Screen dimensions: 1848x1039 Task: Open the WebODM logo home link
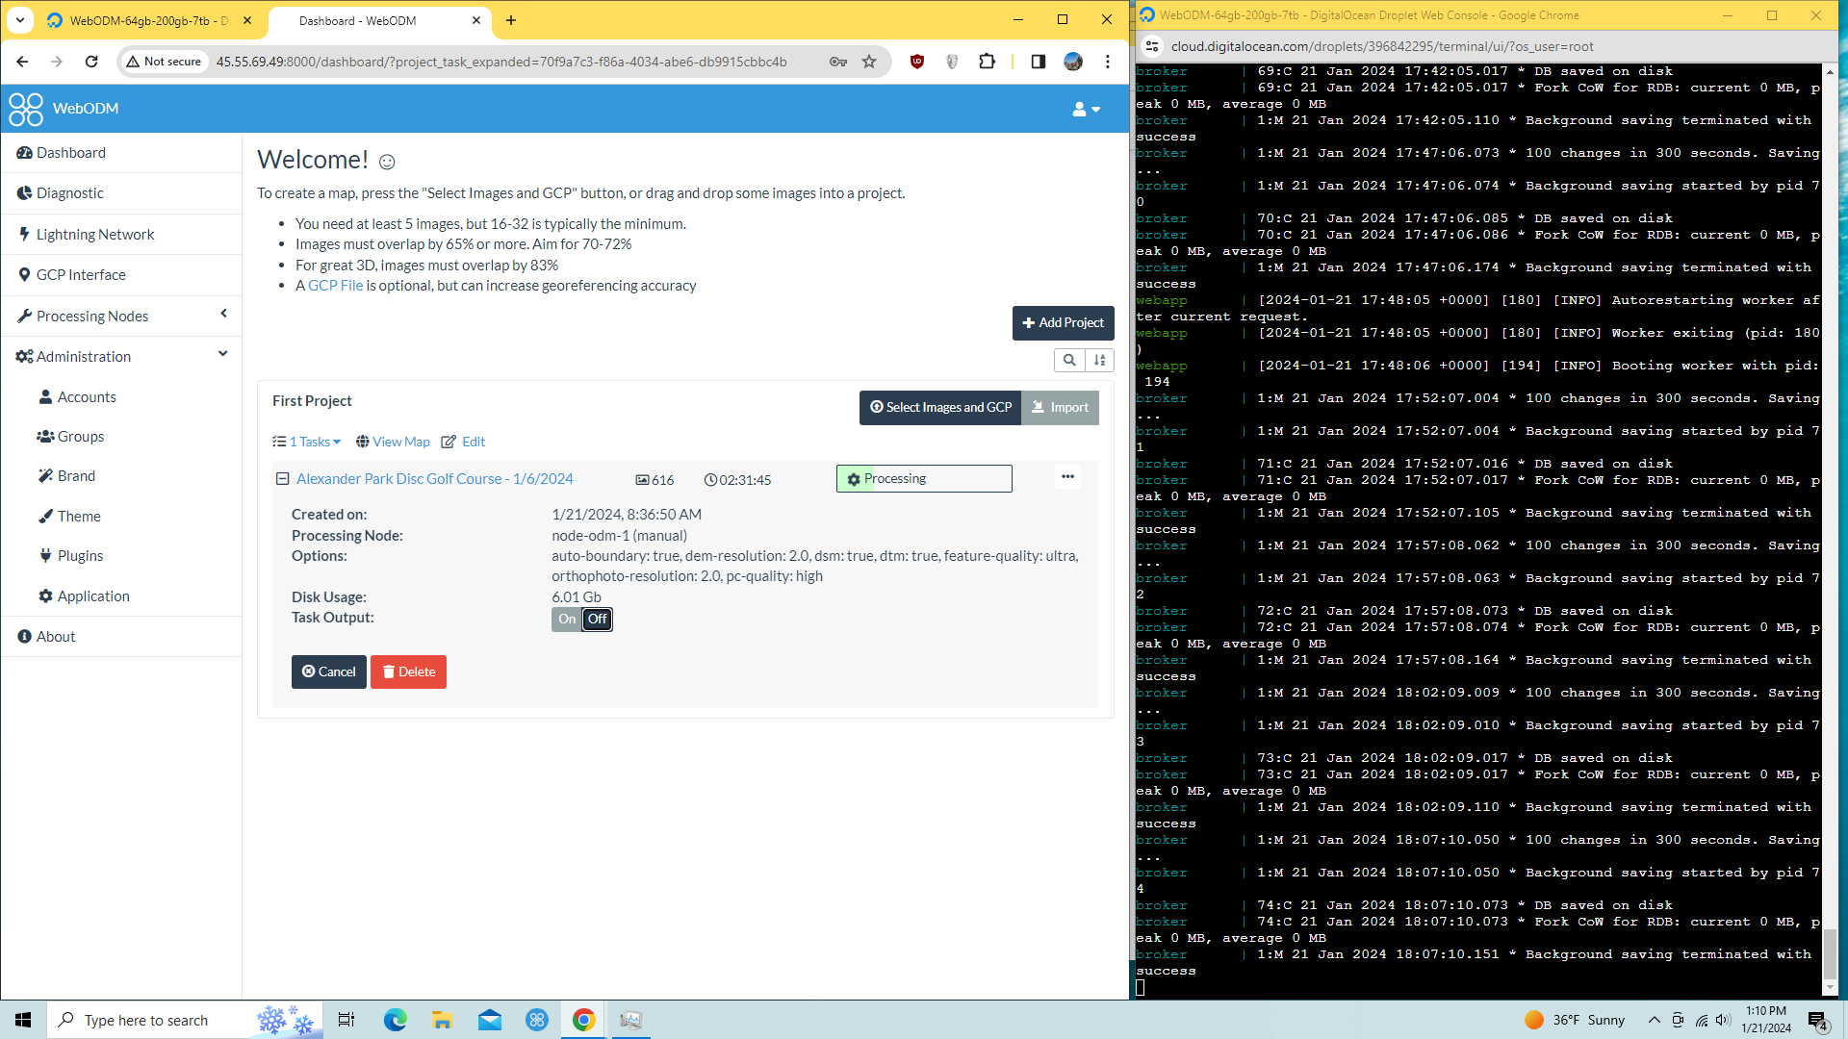(x=63, y=108)
